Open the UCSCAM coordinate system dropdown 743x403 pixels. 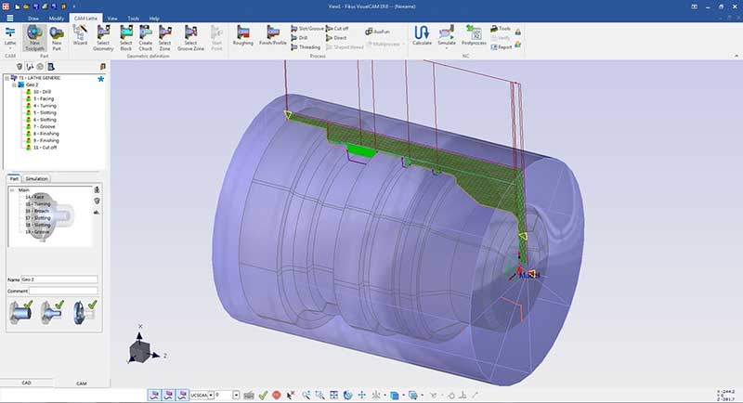tap(211, 395)
